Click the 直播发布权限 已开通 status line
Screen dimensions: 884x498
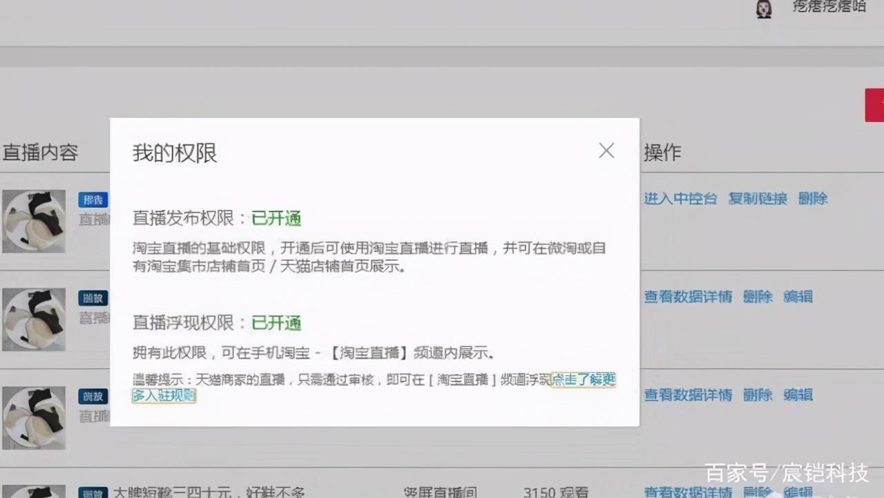point(217,219)
